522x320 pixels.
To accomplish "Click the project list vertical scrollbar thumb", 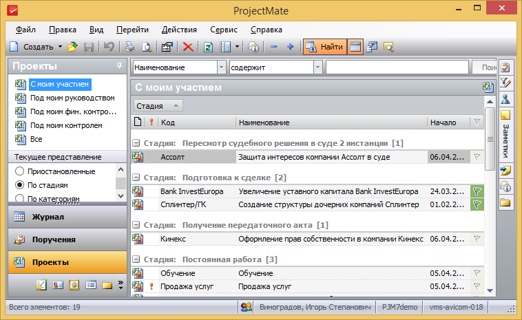I will click(x=490, y=139).
